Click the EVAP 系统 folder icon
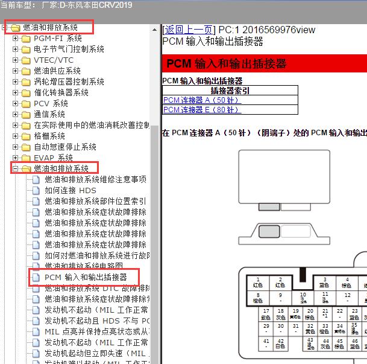Viewport: 367px width, 364px height. point(26,158)
